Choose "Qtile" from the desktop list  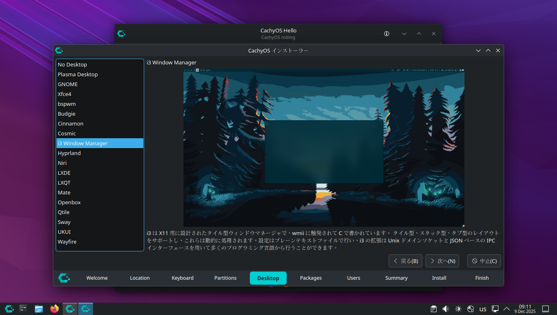[100, 212]
